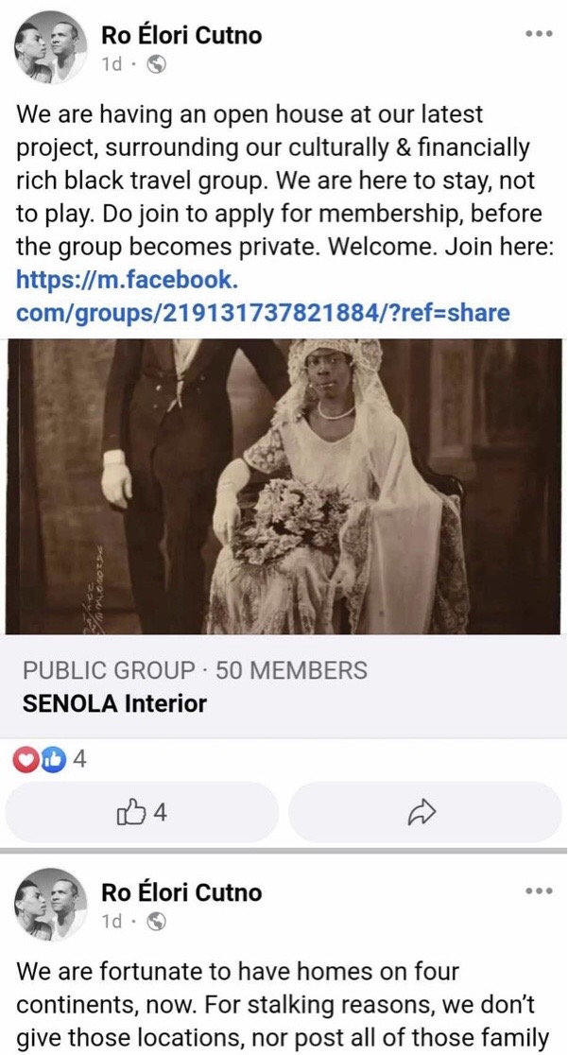
Task: Open profile picture on first post
Action: 50,47
